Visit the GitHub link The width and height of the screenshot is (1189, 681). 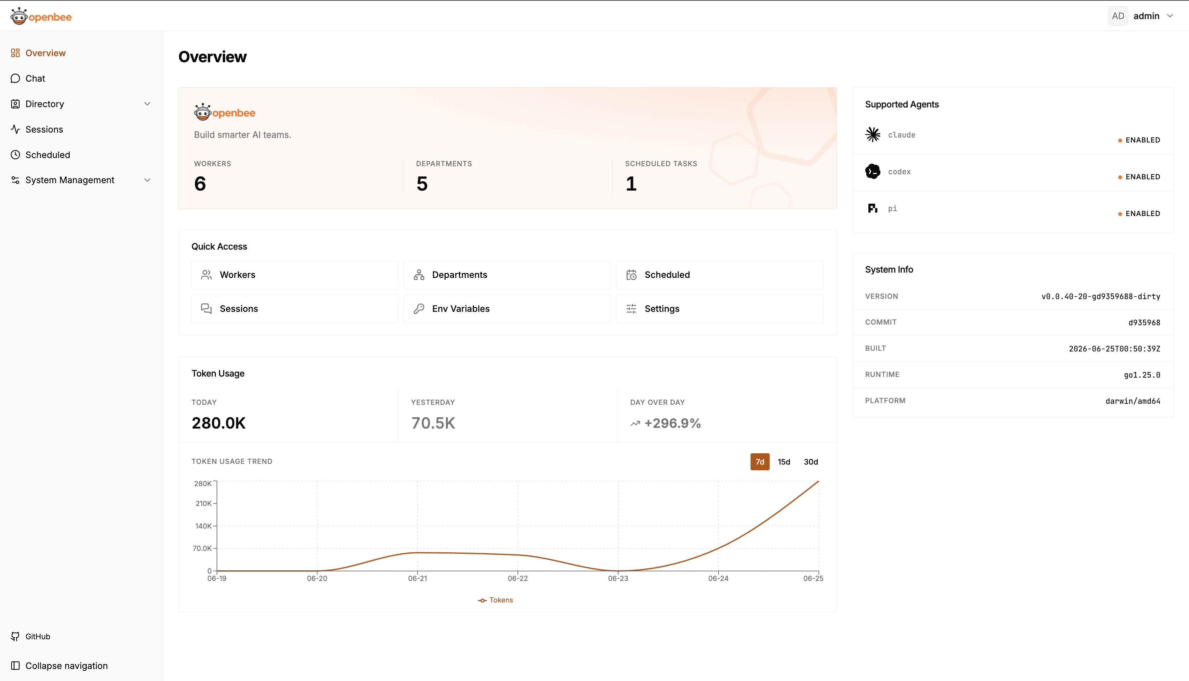click(x=38, y=636)
